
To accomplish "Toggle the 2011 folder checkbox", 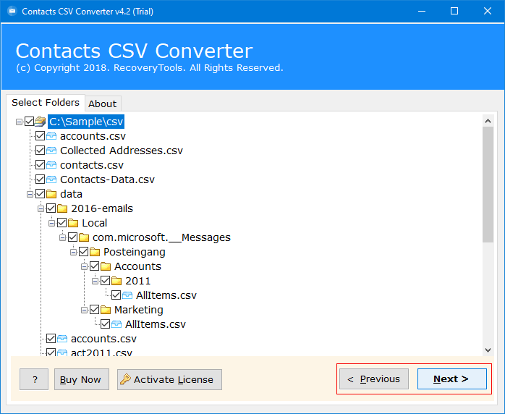I will pyautogui.click(x=106, y=281).
